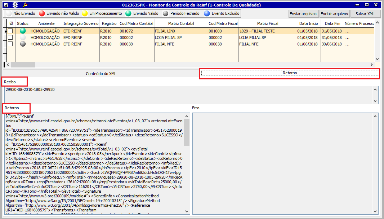
Task: Select the 30/06/2018 Data Fim cell
Action: tap(332, 44)
